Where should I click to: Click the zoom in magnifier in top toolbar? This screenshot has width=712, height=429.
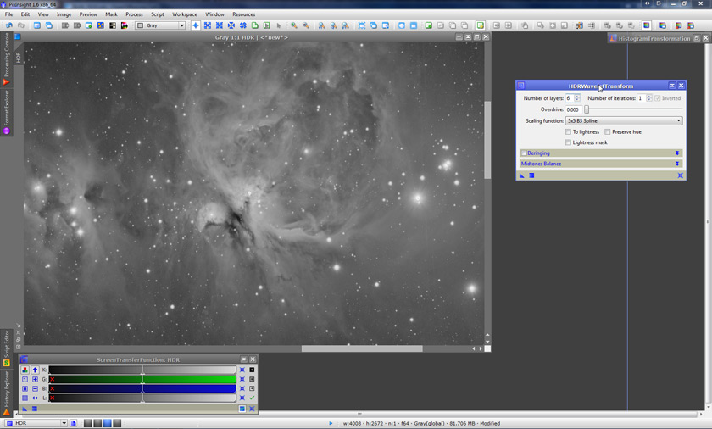click(x=294, y=25)
